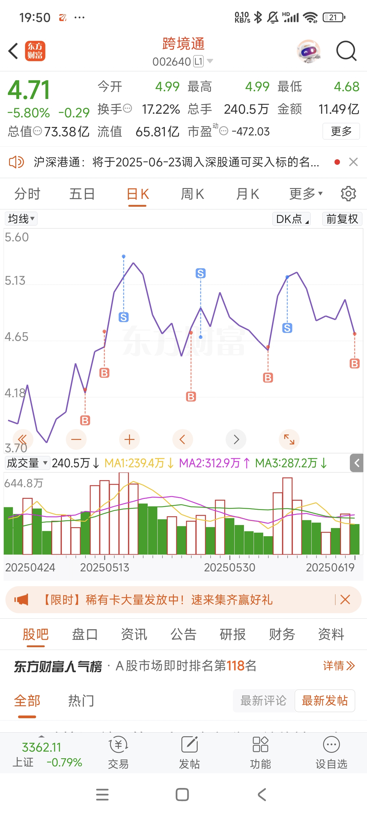Screen dimensions: 367x816
Task: Tap the topmost S marker on chart
Action: click(x=200, y=273)
